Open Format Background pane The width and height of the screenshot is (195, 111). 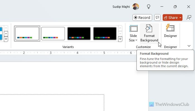(x=149, y=33)
